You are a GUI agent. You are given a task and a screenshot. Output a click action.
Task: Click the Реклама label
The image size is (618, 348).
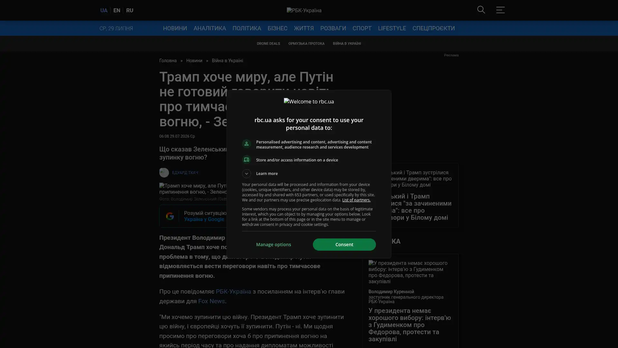coord(451,55)
